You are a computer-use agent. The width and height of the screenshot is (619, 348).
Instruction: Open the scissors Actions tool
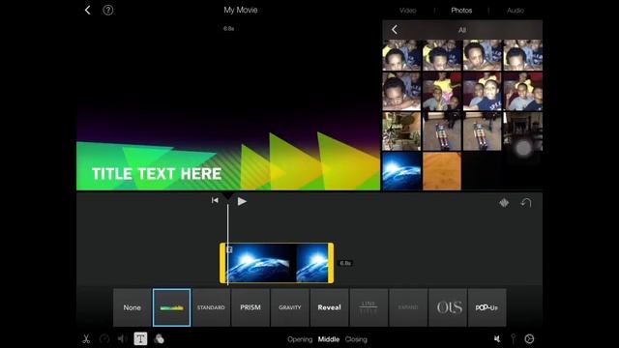click(x=86, y=339)
